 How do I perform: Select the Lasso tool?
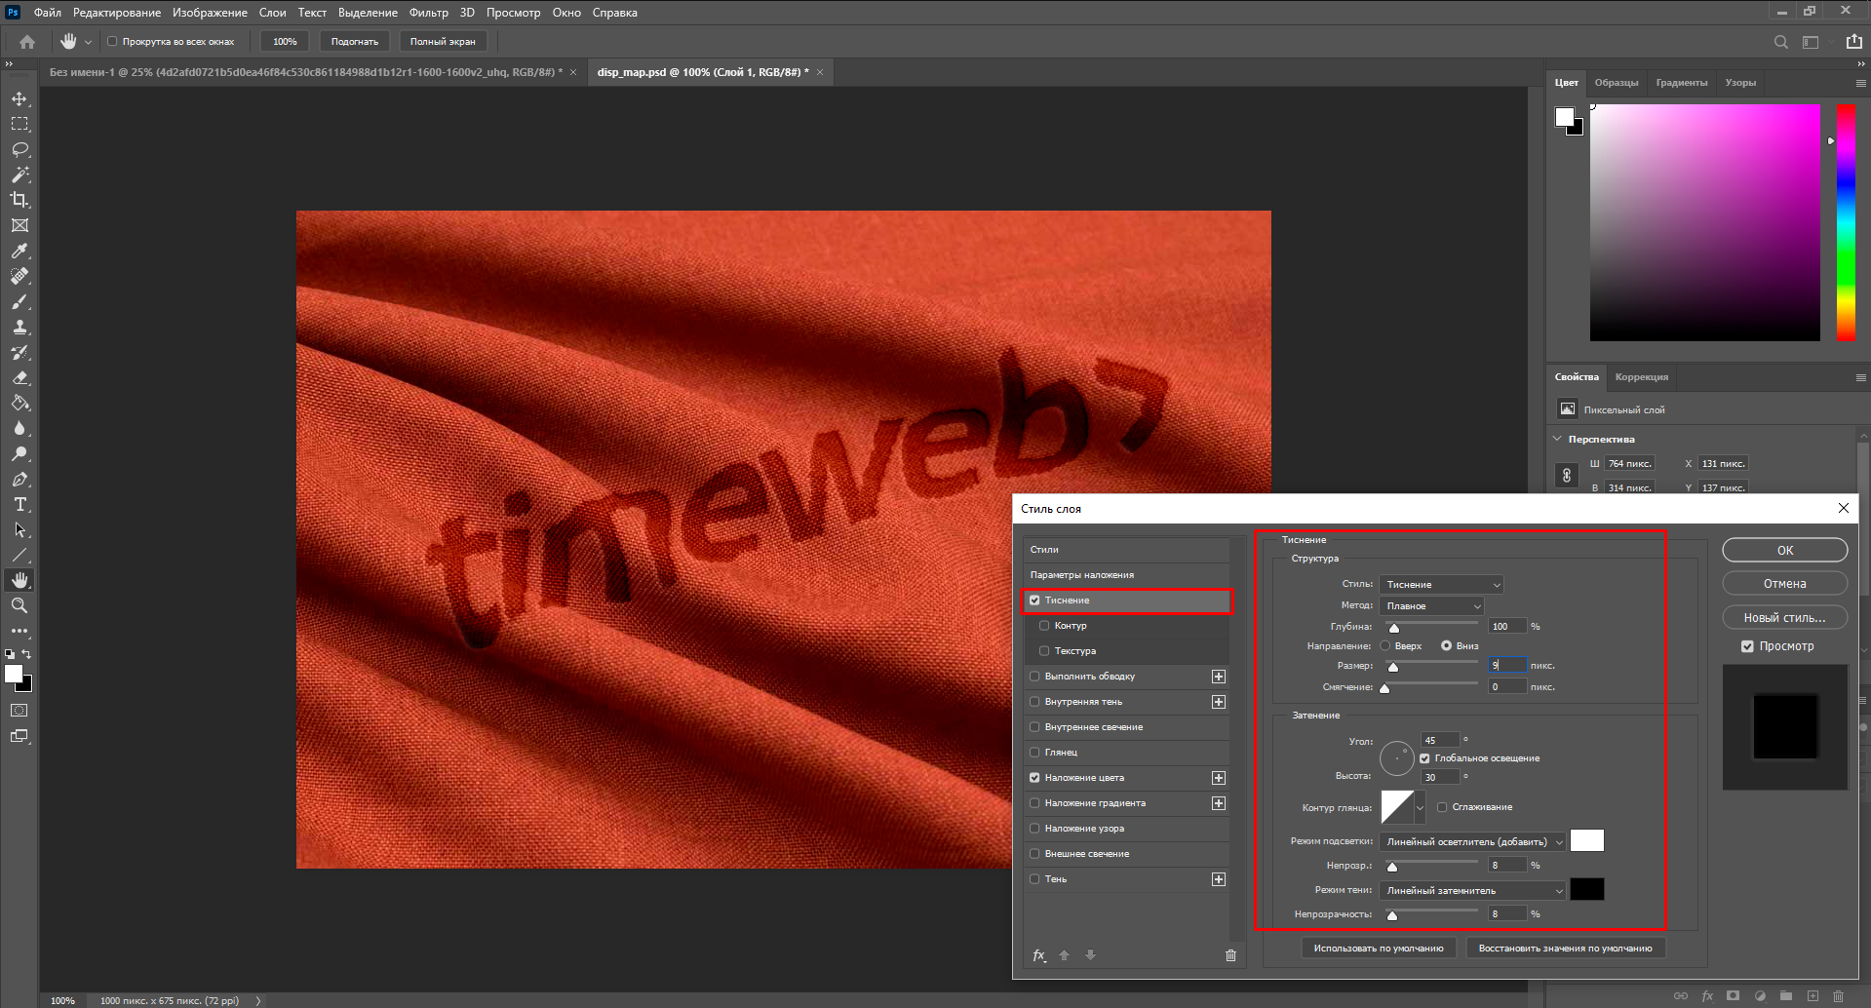tap(19, 149)
